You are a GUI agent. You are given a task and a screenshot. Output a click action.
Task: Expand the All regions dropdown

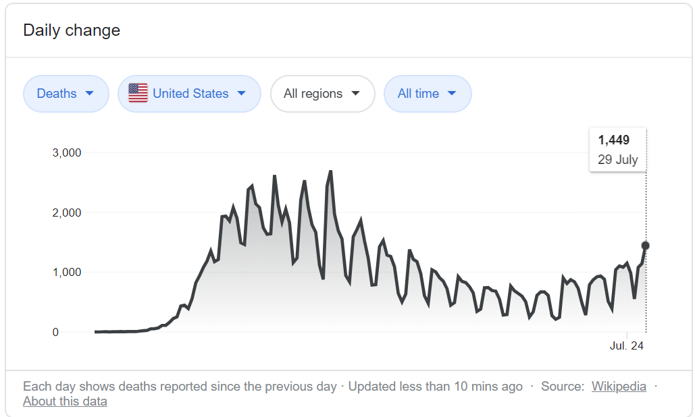[323, 93]
